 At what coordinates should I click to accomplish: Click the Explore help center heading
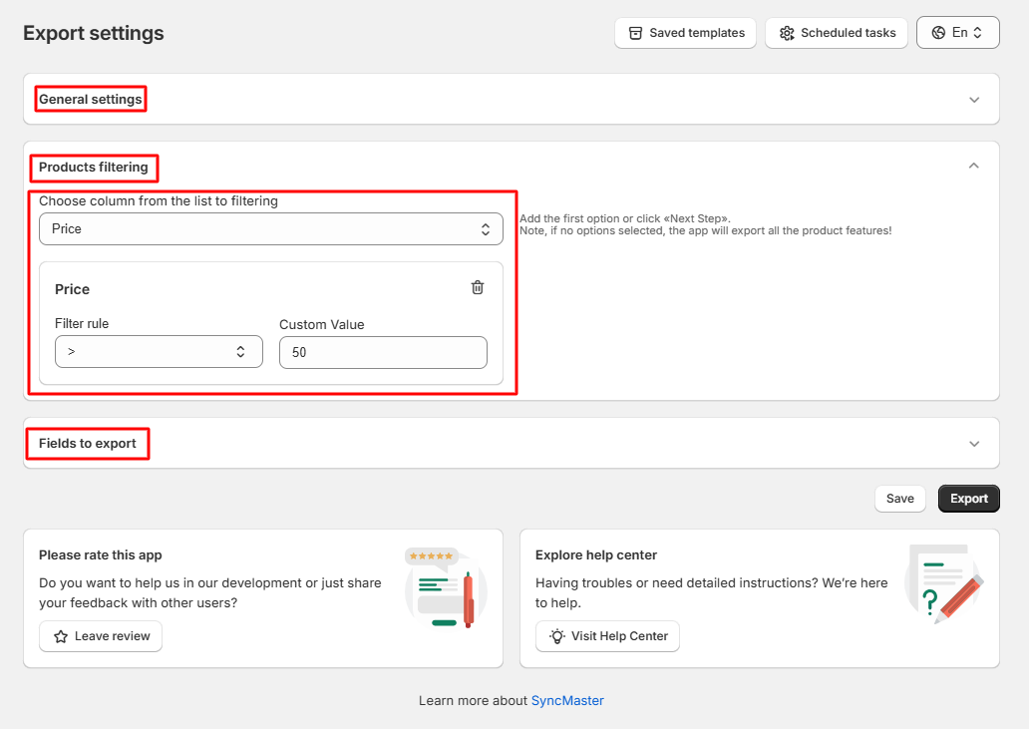(596, 555)
